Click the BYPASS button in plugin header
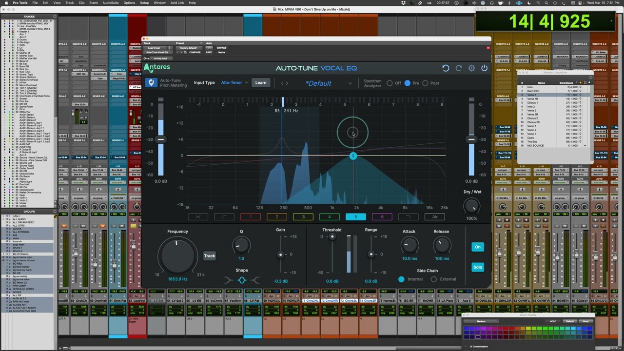 [222, 48]
